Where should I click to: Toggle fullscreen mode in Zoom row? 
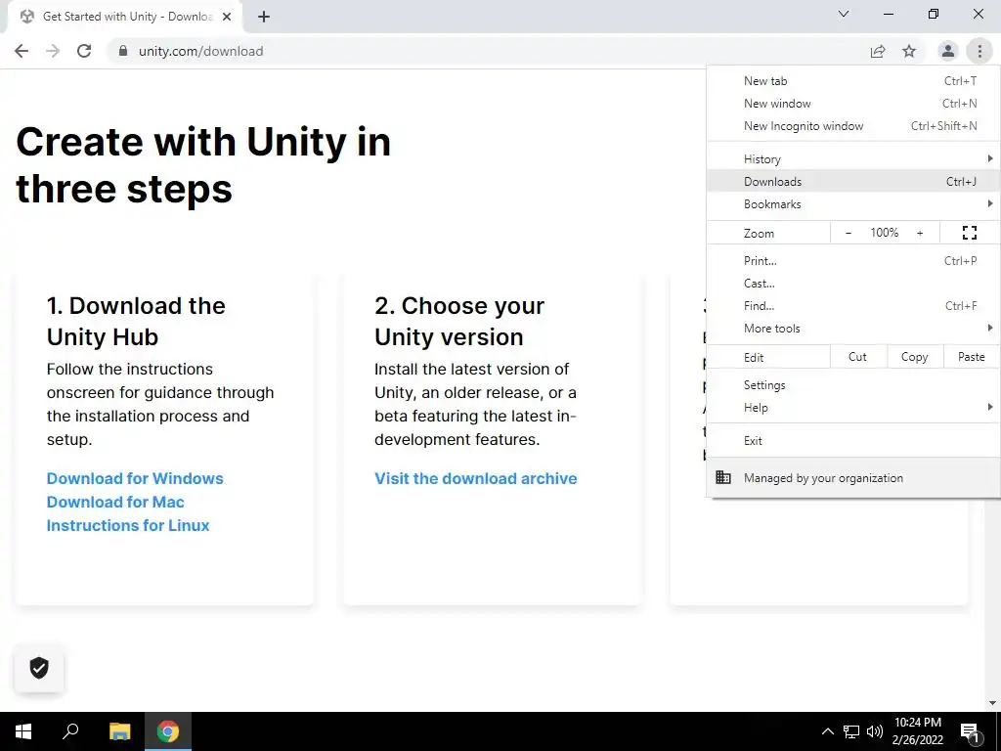pos(969,233)
